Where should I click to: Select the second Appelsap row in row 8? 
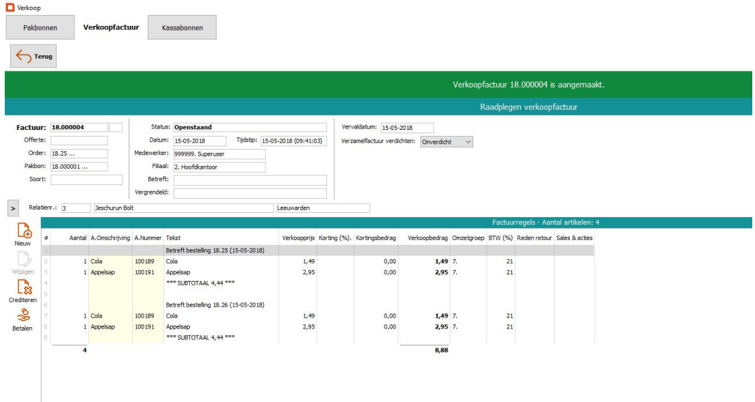point(182,326)
